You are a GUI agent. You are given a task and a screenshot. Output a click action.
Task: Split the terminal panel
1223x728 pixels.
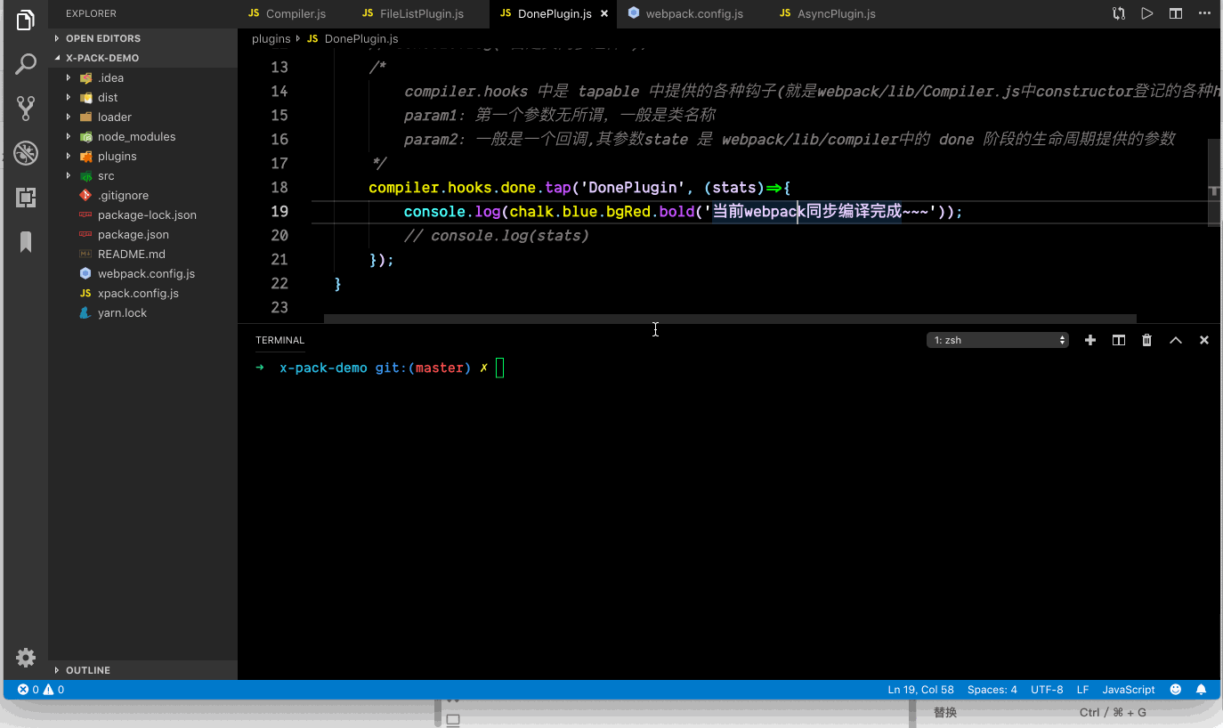click(1119, 340)
